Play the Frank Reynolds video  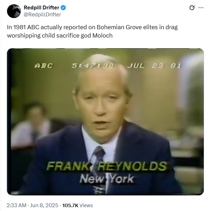pyautogui.click(x=105, y=122)
